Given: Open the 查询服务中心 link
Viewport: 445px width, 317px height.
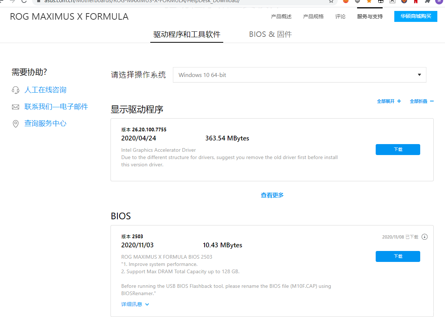Looking at the screenshot, I should click(x=45, y=124).
